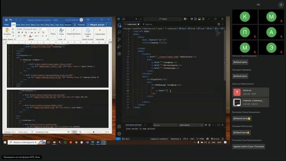Image resolution: width=286 pixels, height=161 pixels.
Task: Toggle italic formatting in Word ribbon
Action: (22, 33)
